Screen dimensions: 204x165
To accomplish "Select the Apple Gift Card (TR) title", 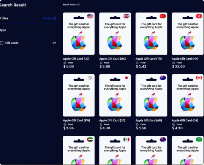I will pos(148,59).
